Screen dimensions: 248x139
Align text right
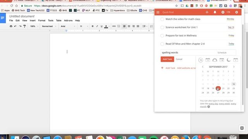[x=133, y=26]
